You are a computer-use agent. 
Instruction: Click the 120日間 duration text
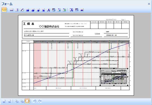[97, 34]
